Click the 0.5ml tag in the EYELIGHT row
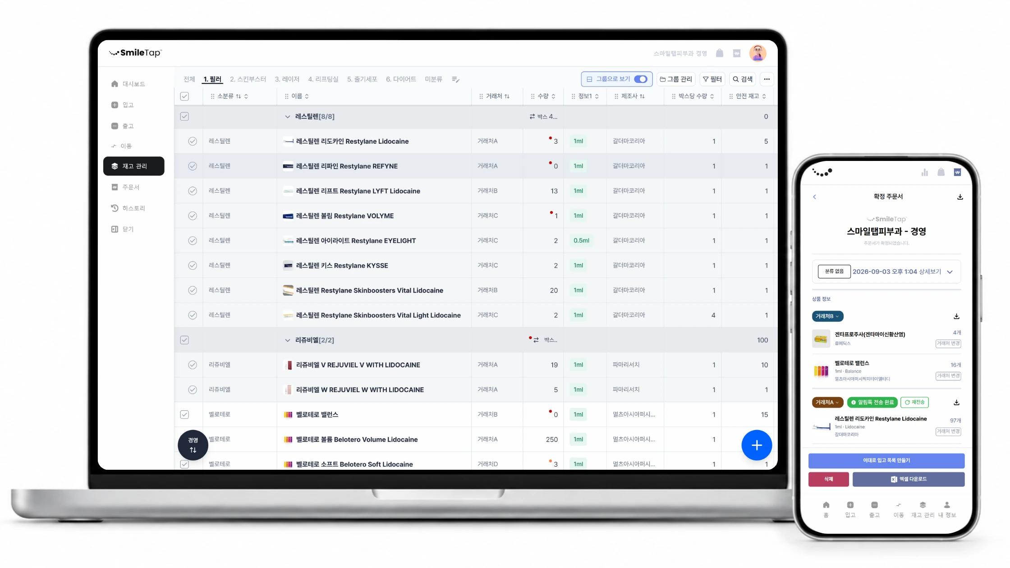 581,241
